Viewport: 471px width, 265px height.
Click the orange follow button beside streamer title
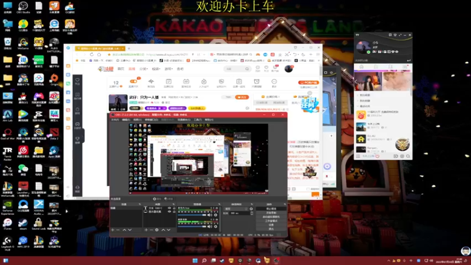(242, 97)
